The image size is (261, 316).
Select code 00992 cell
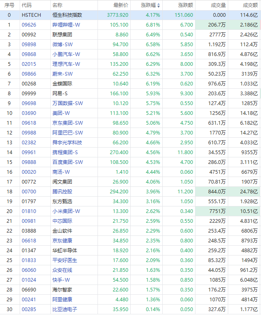(x=29, y=35)
